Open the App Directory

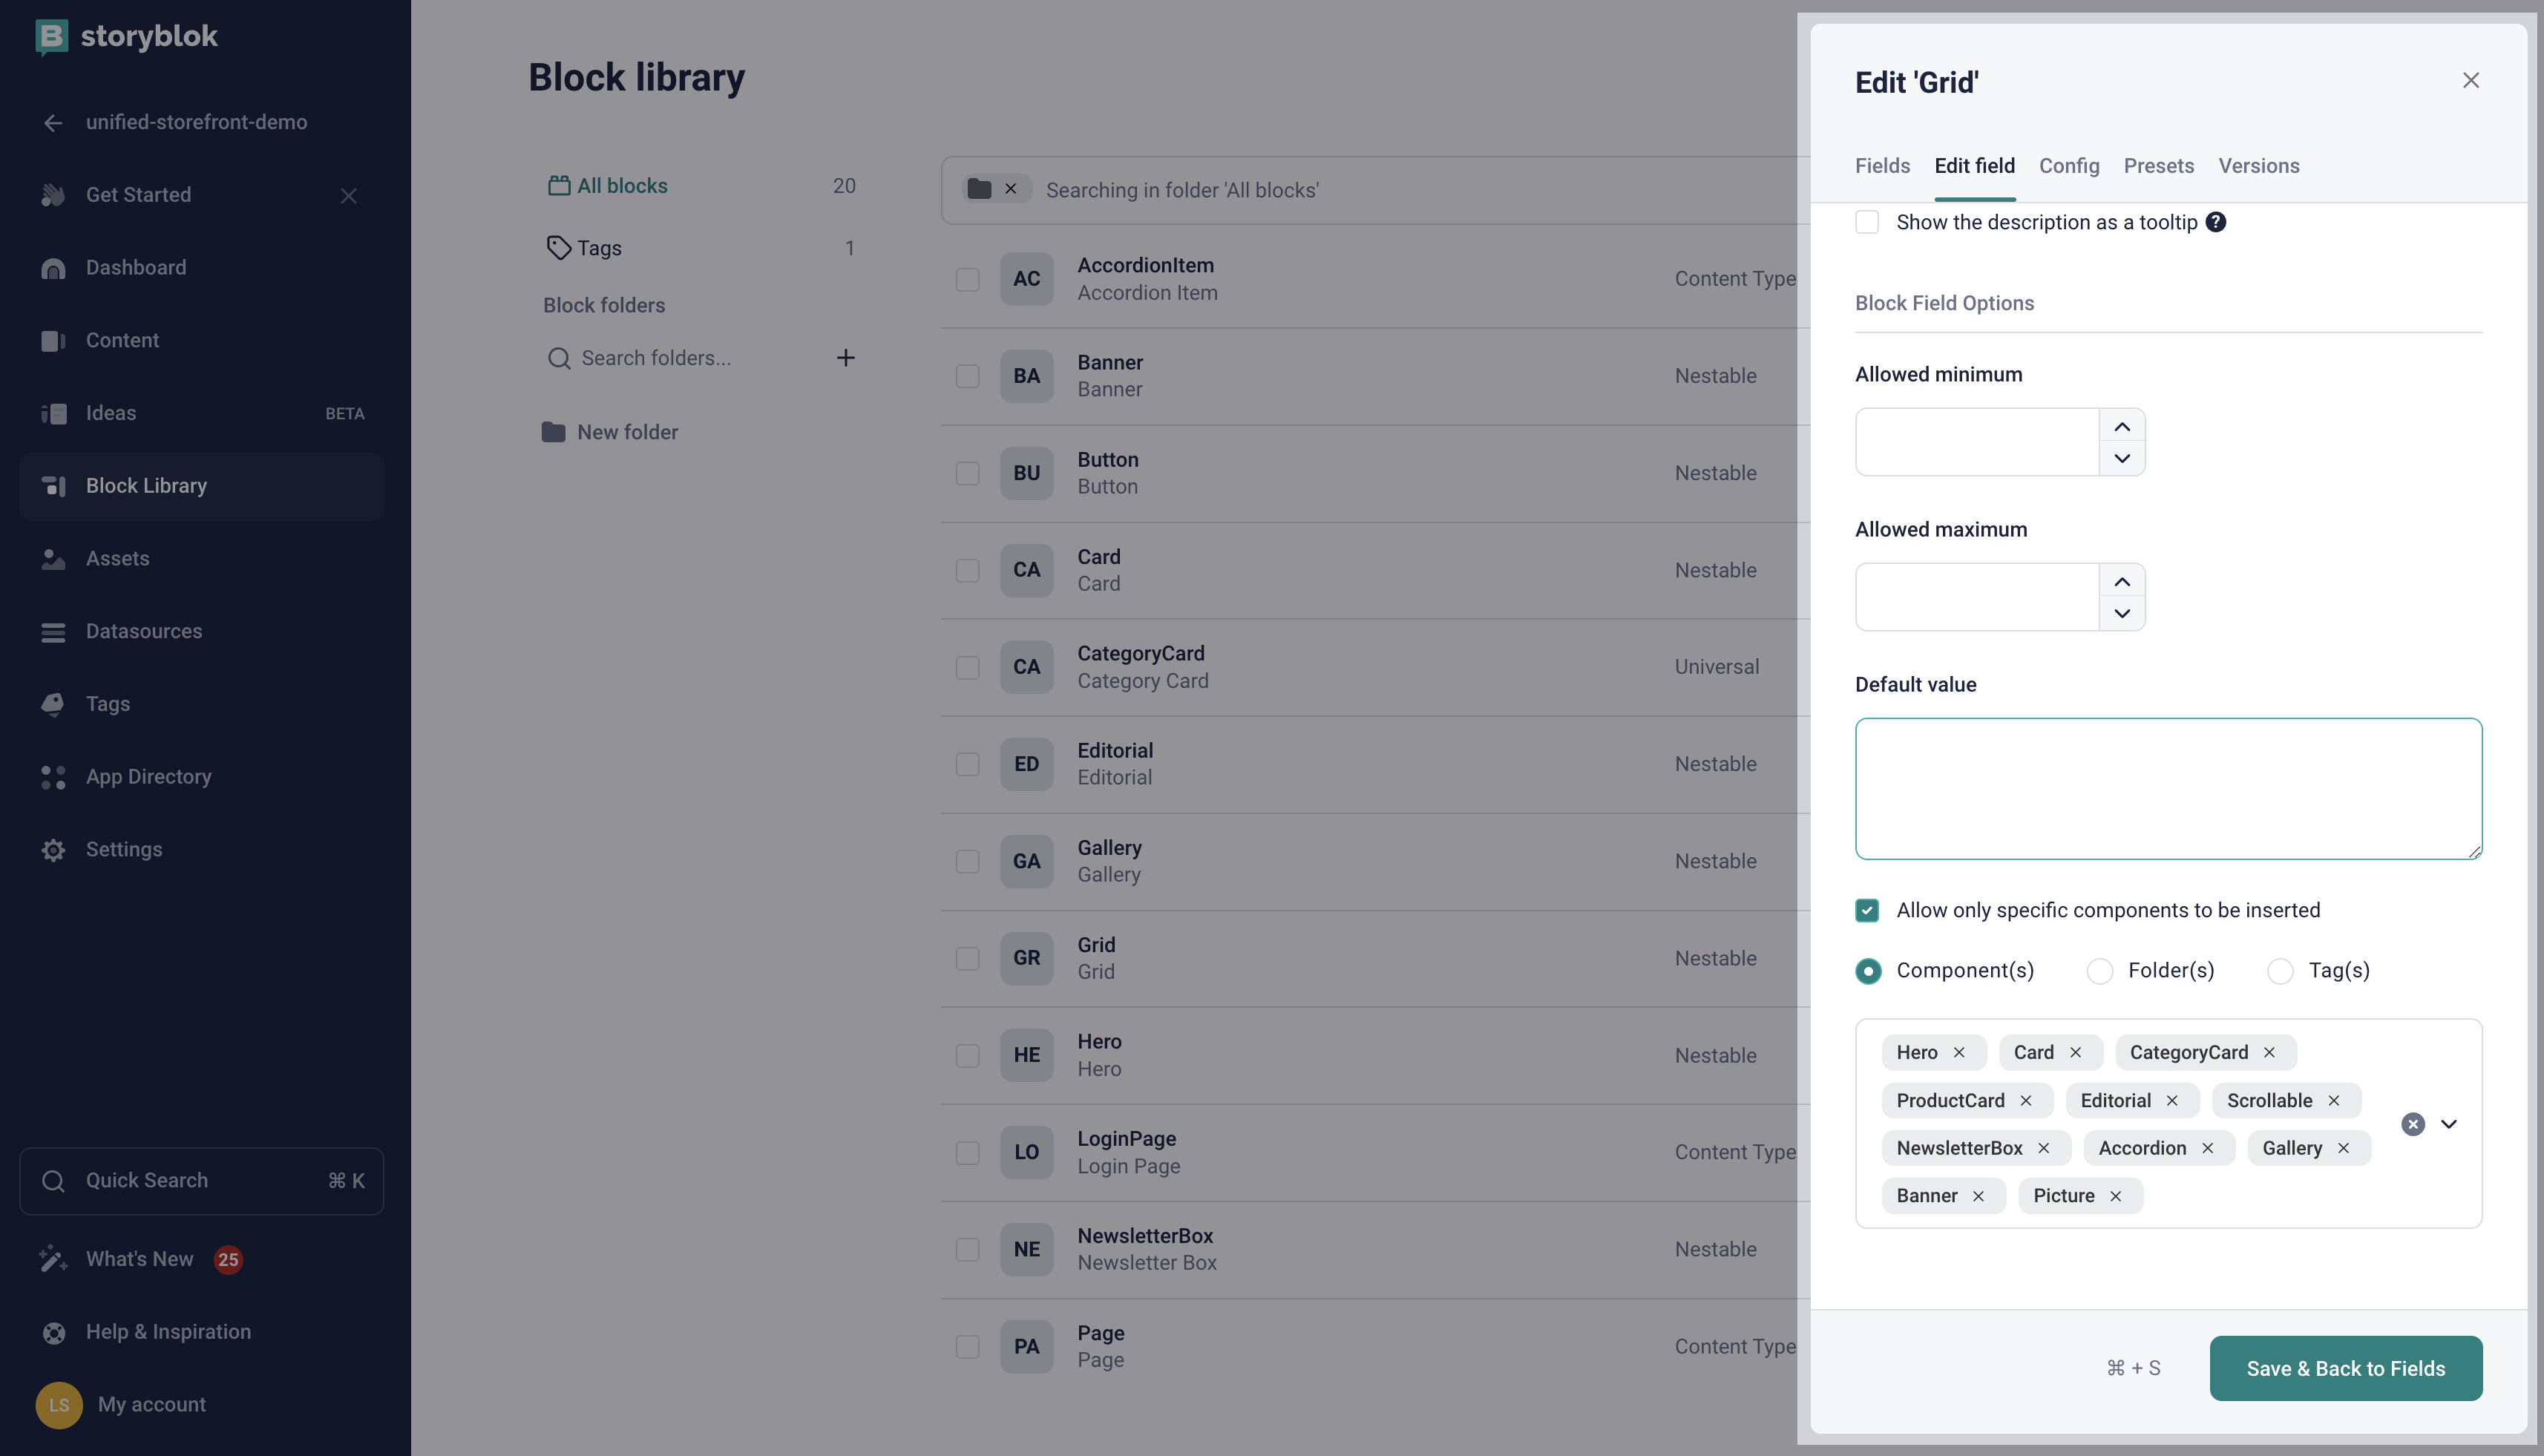[201, 777]
